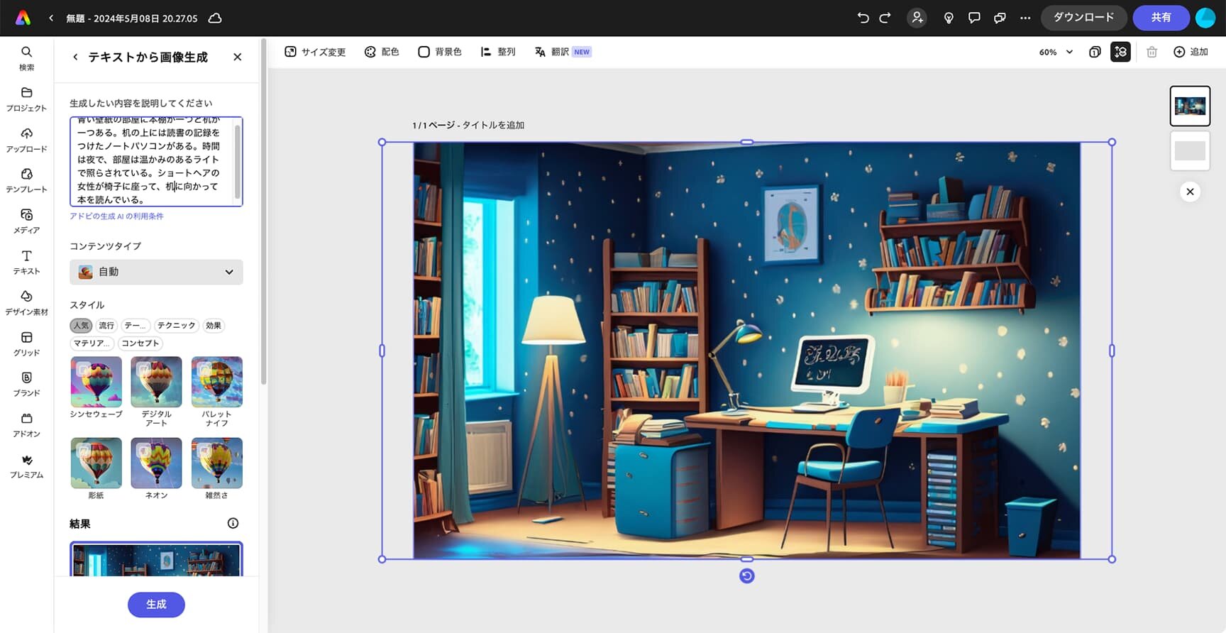Select the generated result thumbnail
Viewport: 1226px width, 633px height.
[x=156, y=559]
